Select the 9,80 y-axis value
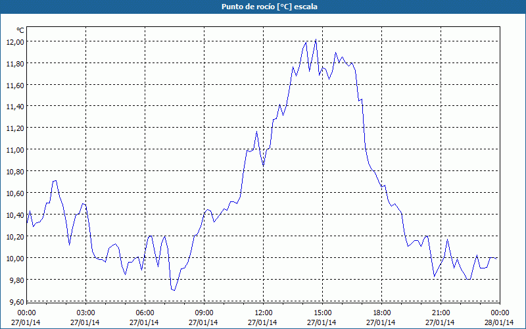 16,280
